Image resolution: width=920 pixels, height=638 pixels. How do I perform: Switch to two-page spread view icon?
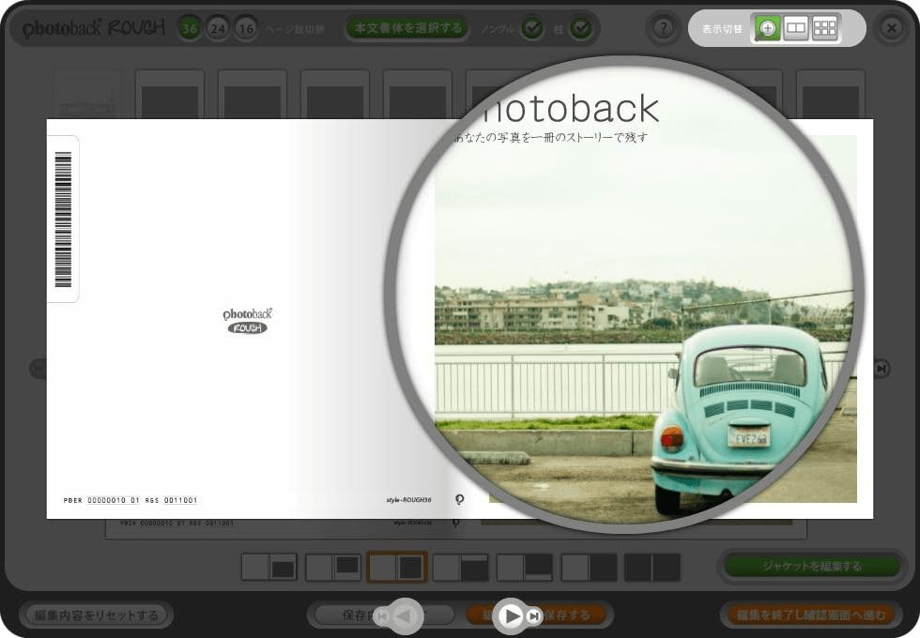796,28
